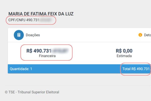
Task: Click the "Doações" panel heading text
Action: [x=33, y=35]
